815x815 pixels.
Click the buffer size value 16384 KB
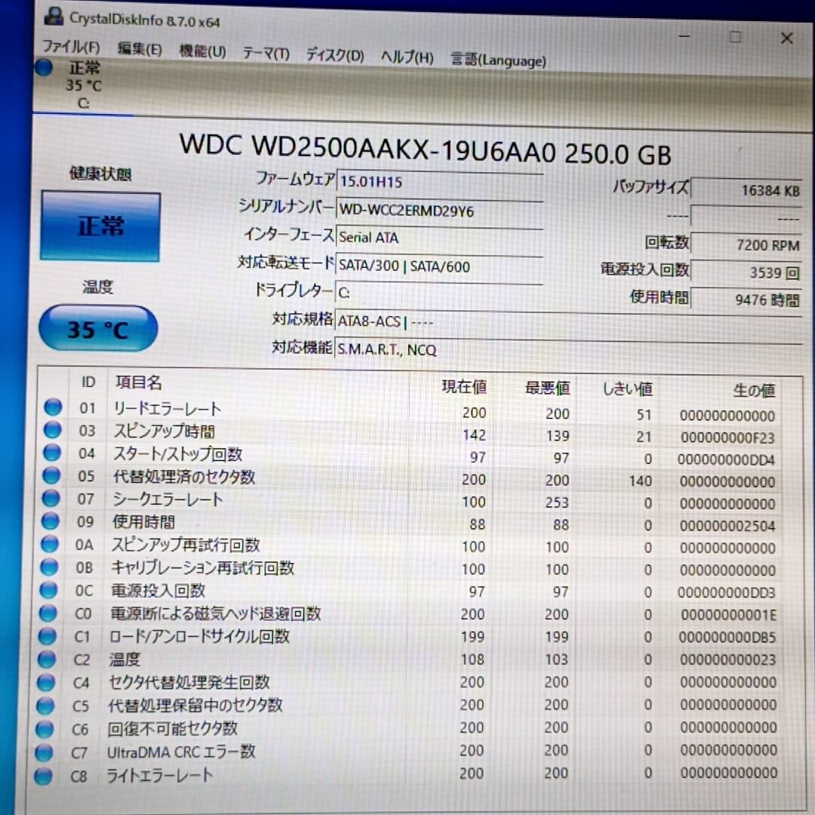[x=746, y=189]
